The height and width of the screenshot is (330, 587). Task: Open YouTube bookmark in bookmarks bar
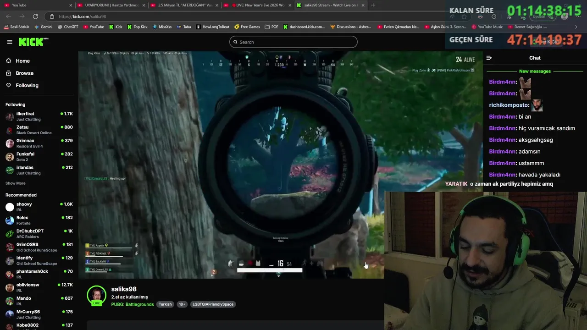[x=94, y=27]
